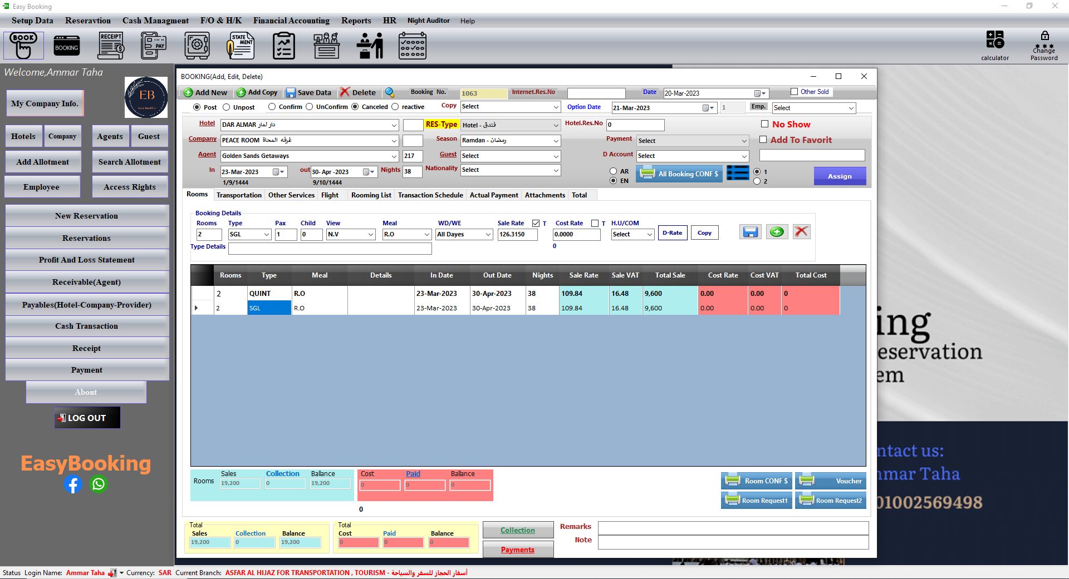The width and height of the screenshot is (1069, 579).
Task: Enable the No Show checkbox
Action: pyautogui.click(x=764, y=124)
